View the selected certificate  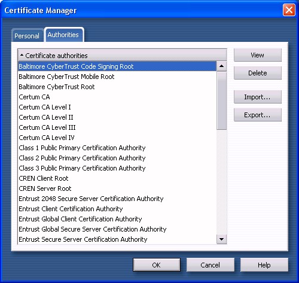pyautogui.click(x=258, y=55)
